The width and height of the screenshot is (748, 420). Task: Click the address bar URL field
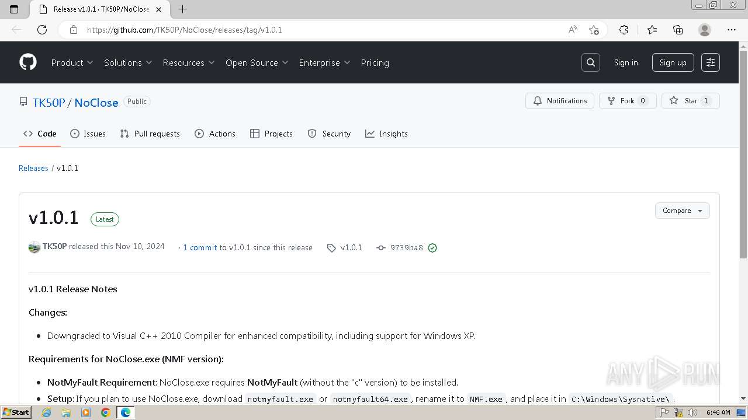point(321,30)
